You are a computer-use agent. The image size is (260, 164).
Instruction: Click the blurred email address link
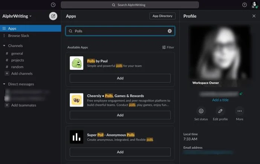coord(208,152)
